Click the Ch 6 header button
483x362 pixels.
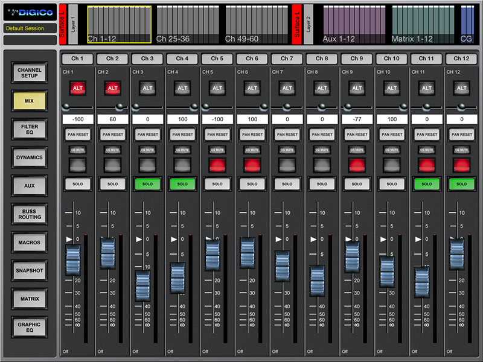[x=252, y=59]
